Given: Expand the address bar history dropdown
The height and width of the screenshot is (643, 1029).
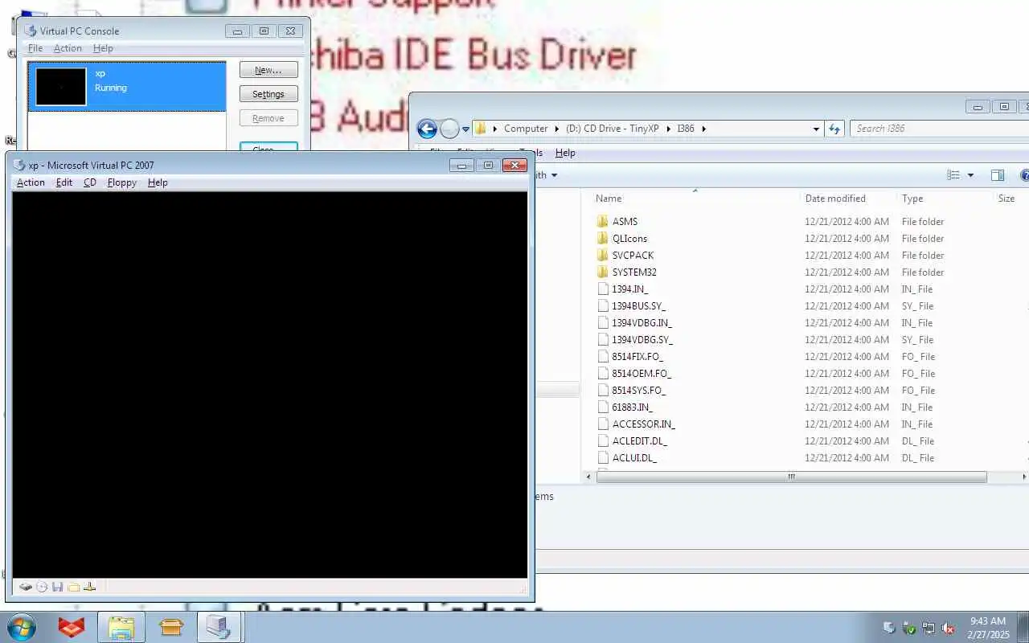Looking at the screenshot, I should point(816,129).
